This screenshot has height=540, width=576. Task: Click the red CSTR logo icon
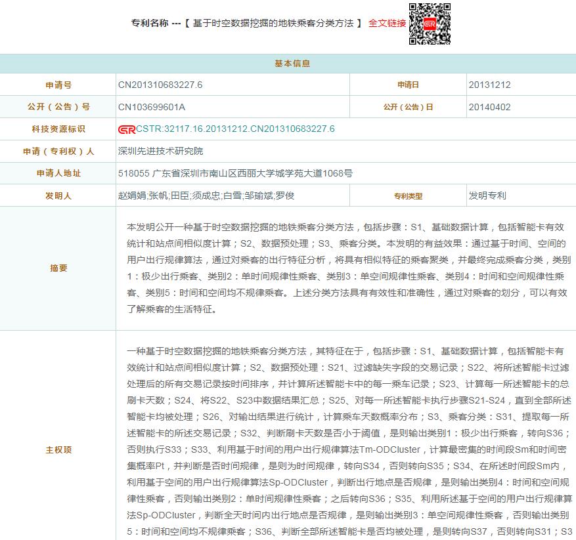(126, 129)
